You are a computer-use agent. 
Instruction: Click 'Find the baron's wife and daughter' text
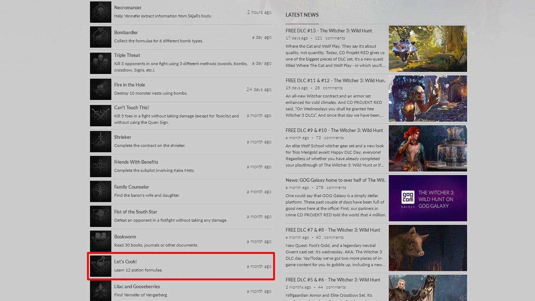pyautogui.click(x=147, y=195)
